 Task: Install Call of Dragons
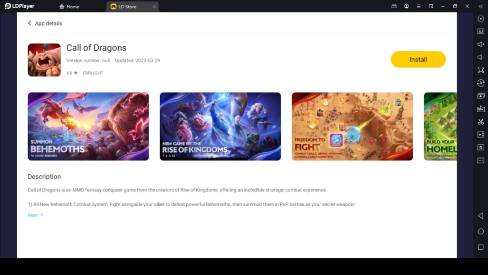click(x=418, y=59)
